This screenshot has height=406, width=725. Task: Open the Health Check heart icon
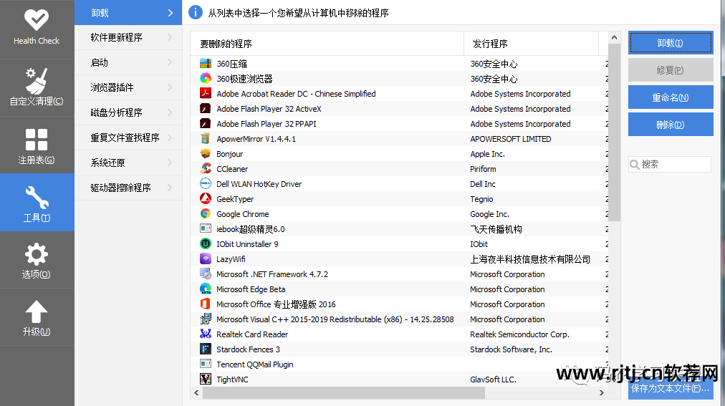click(37, 20)
